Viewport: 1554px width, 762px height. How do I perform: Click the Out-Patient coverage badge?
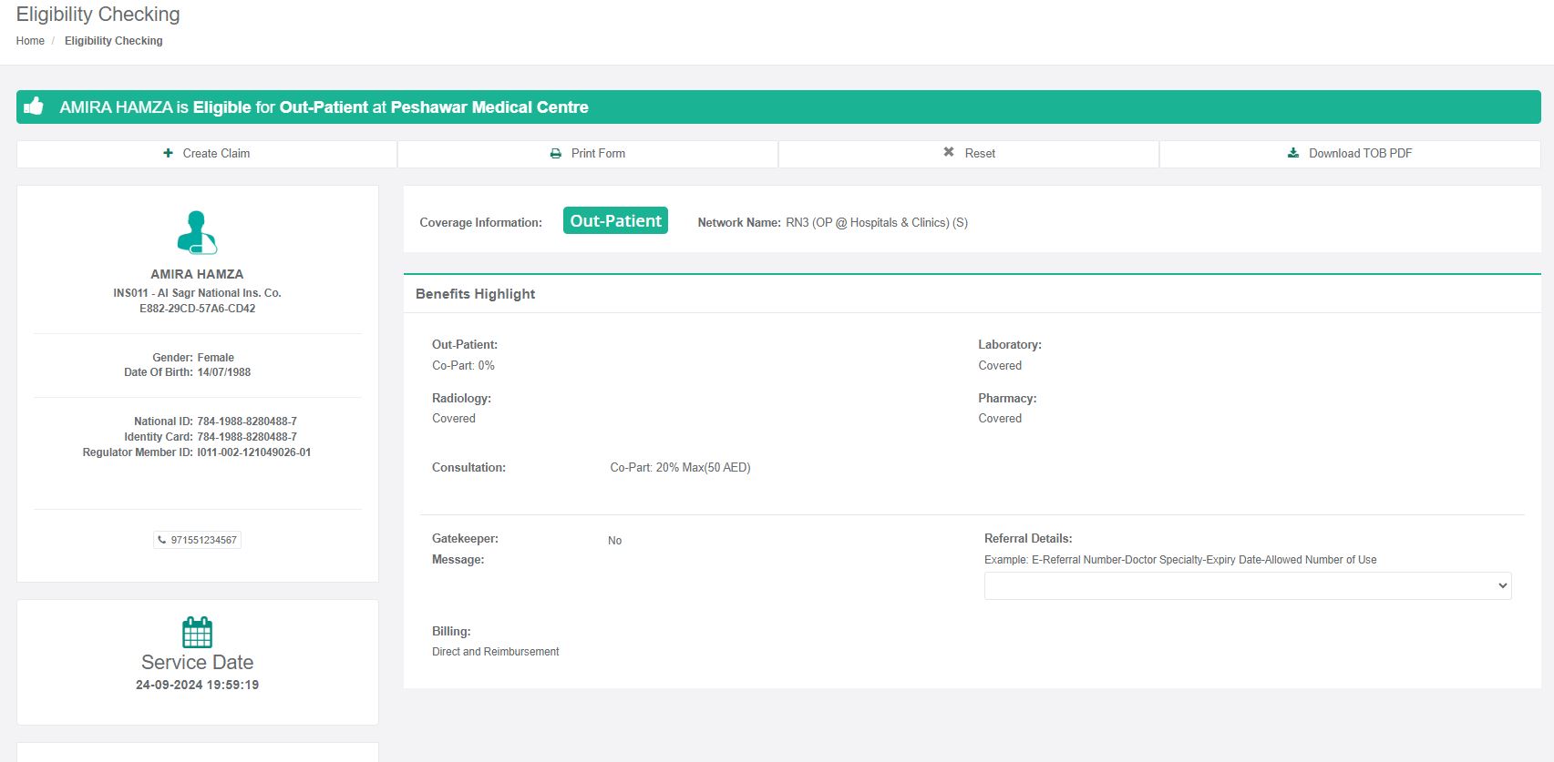point(615,221)
